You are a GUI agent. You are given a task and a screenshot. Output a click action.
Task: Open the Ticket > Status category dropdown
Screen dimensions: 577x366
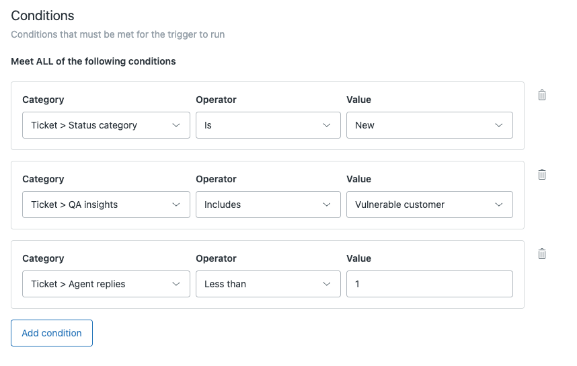106,126
